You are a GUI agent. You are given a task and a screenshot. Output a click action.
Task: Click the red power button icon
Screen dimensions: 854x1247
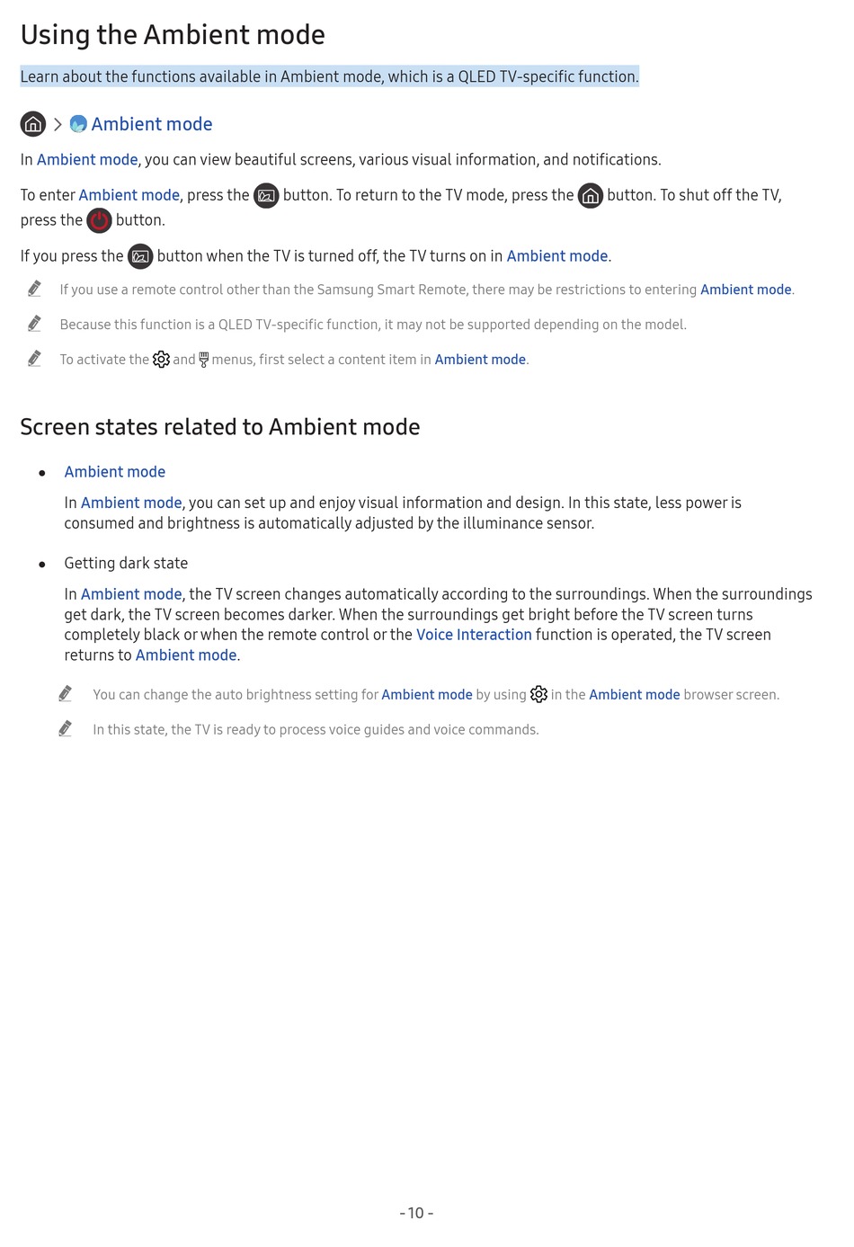coord(99,220)
